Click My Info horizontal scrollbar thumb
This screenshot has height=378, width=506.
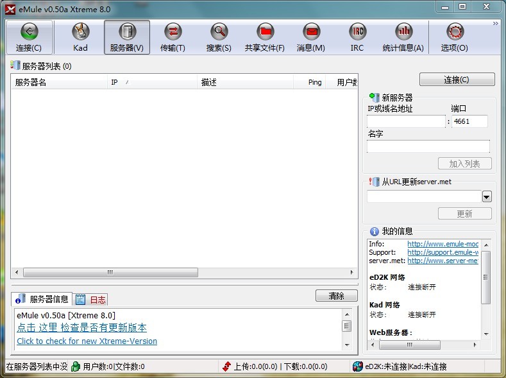(410, 345)
